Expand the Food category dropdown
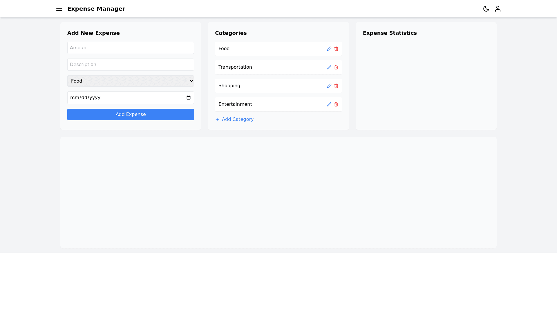 (131, 81)
